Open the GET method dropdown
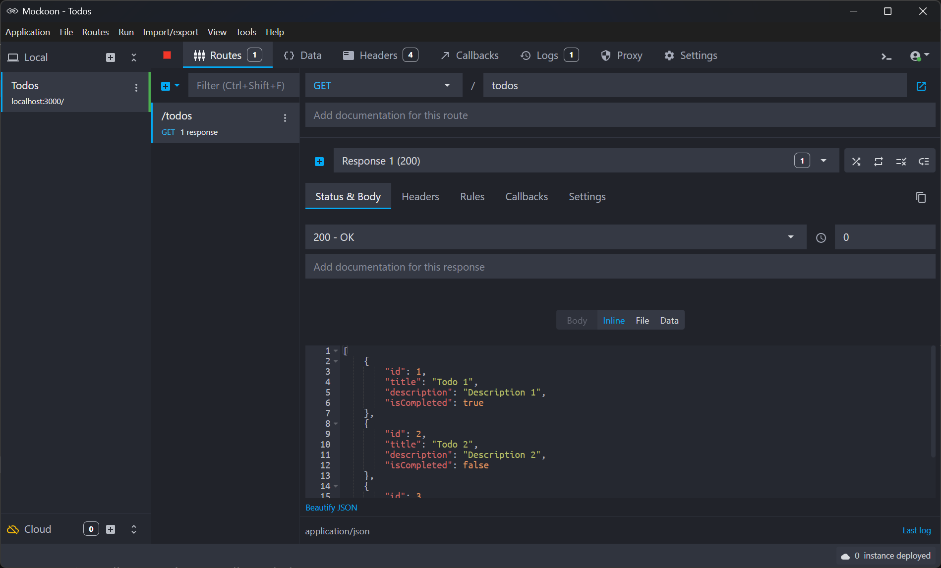941x568 pixels. 383,85
